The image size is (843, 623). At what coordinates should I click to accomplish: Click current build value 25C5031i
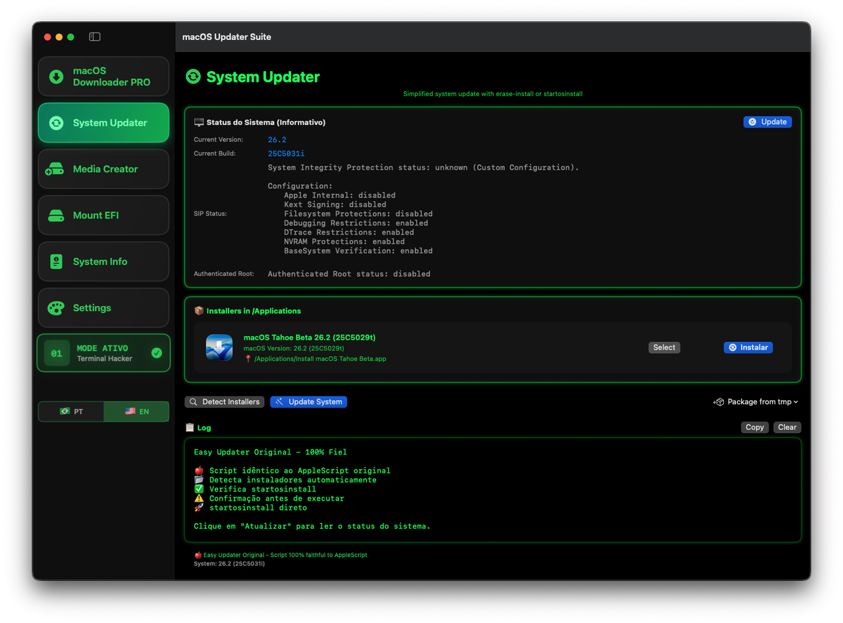coord(286,153)
